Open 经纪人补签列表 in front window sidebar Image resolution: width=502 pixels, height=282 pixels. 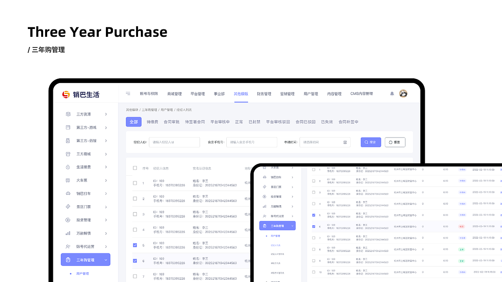(278, 255)
